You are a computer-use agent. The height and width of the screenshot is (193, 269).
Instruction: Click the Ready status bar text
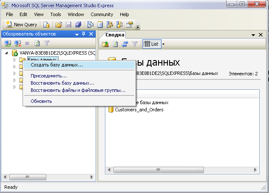(11, 187)
